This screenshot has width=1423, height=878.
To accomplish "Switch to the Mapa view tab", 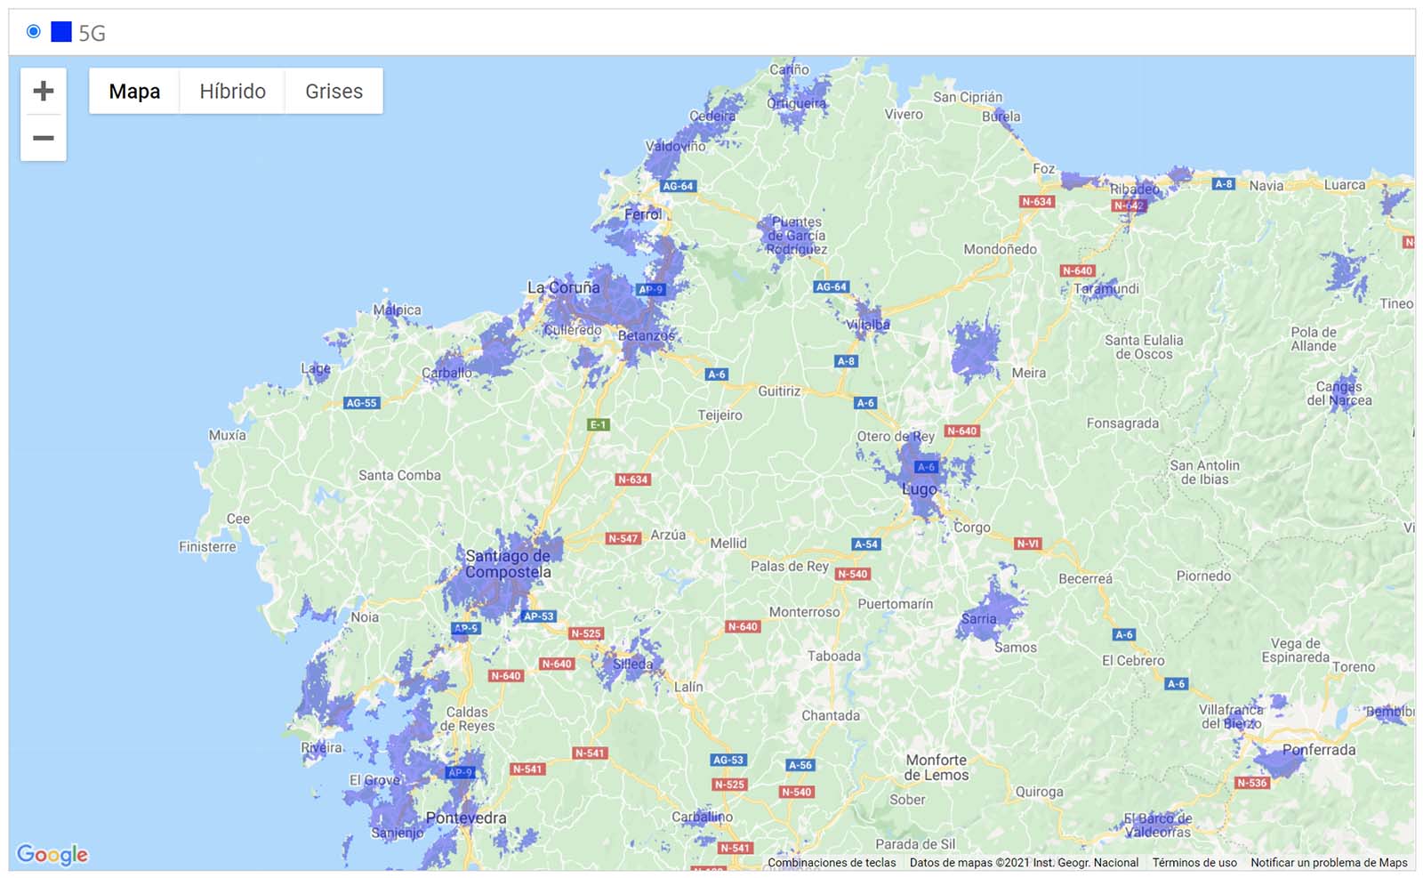I will tap(134, 91).
